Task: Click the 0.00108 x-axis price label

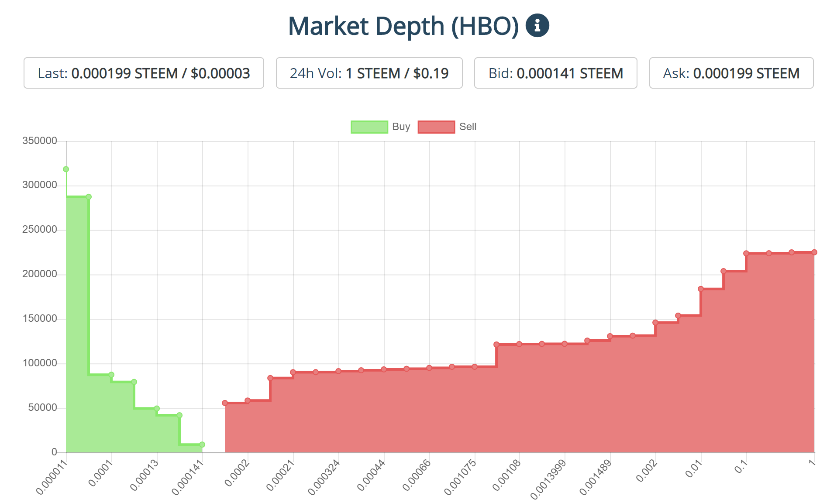Action: coord(507,475)
